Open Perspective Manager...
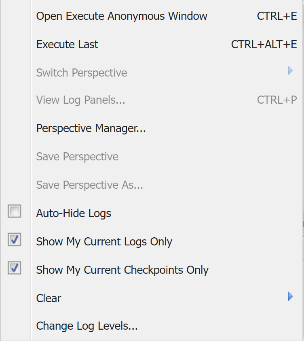This screenshot has height=341, width=304. pos(91,128)
